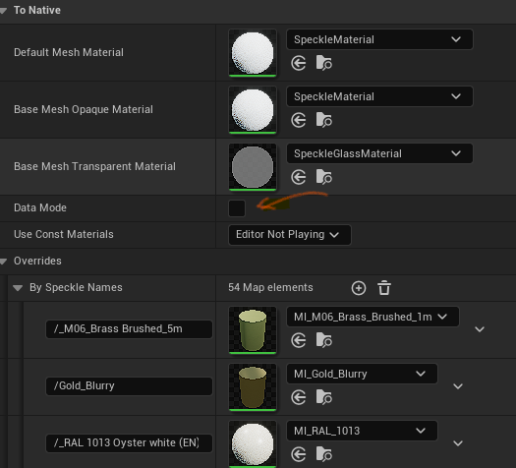
Task: Browse to MI_M06_Brass_Brushed_1m asset
Action: (x=323, y=340)
